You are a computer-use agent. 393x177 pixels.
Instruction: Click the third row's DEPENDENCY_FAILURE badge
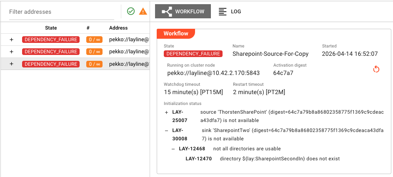tap(51, 64)
